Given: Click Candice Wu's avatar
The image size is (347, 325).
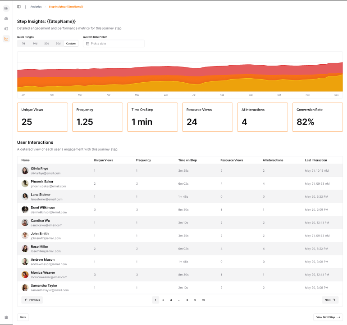Looking at the screenshot, I should [x=25, y=223].
